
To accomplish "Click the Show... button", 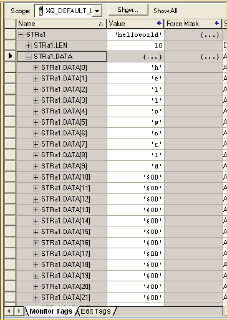I will pos(128,9).
